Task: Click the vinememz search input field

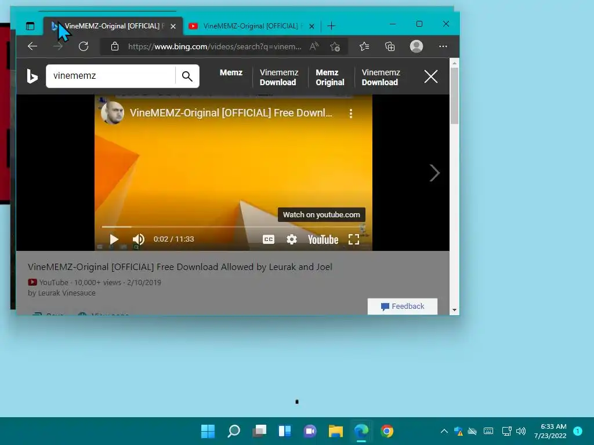Action: click(112, 76)
